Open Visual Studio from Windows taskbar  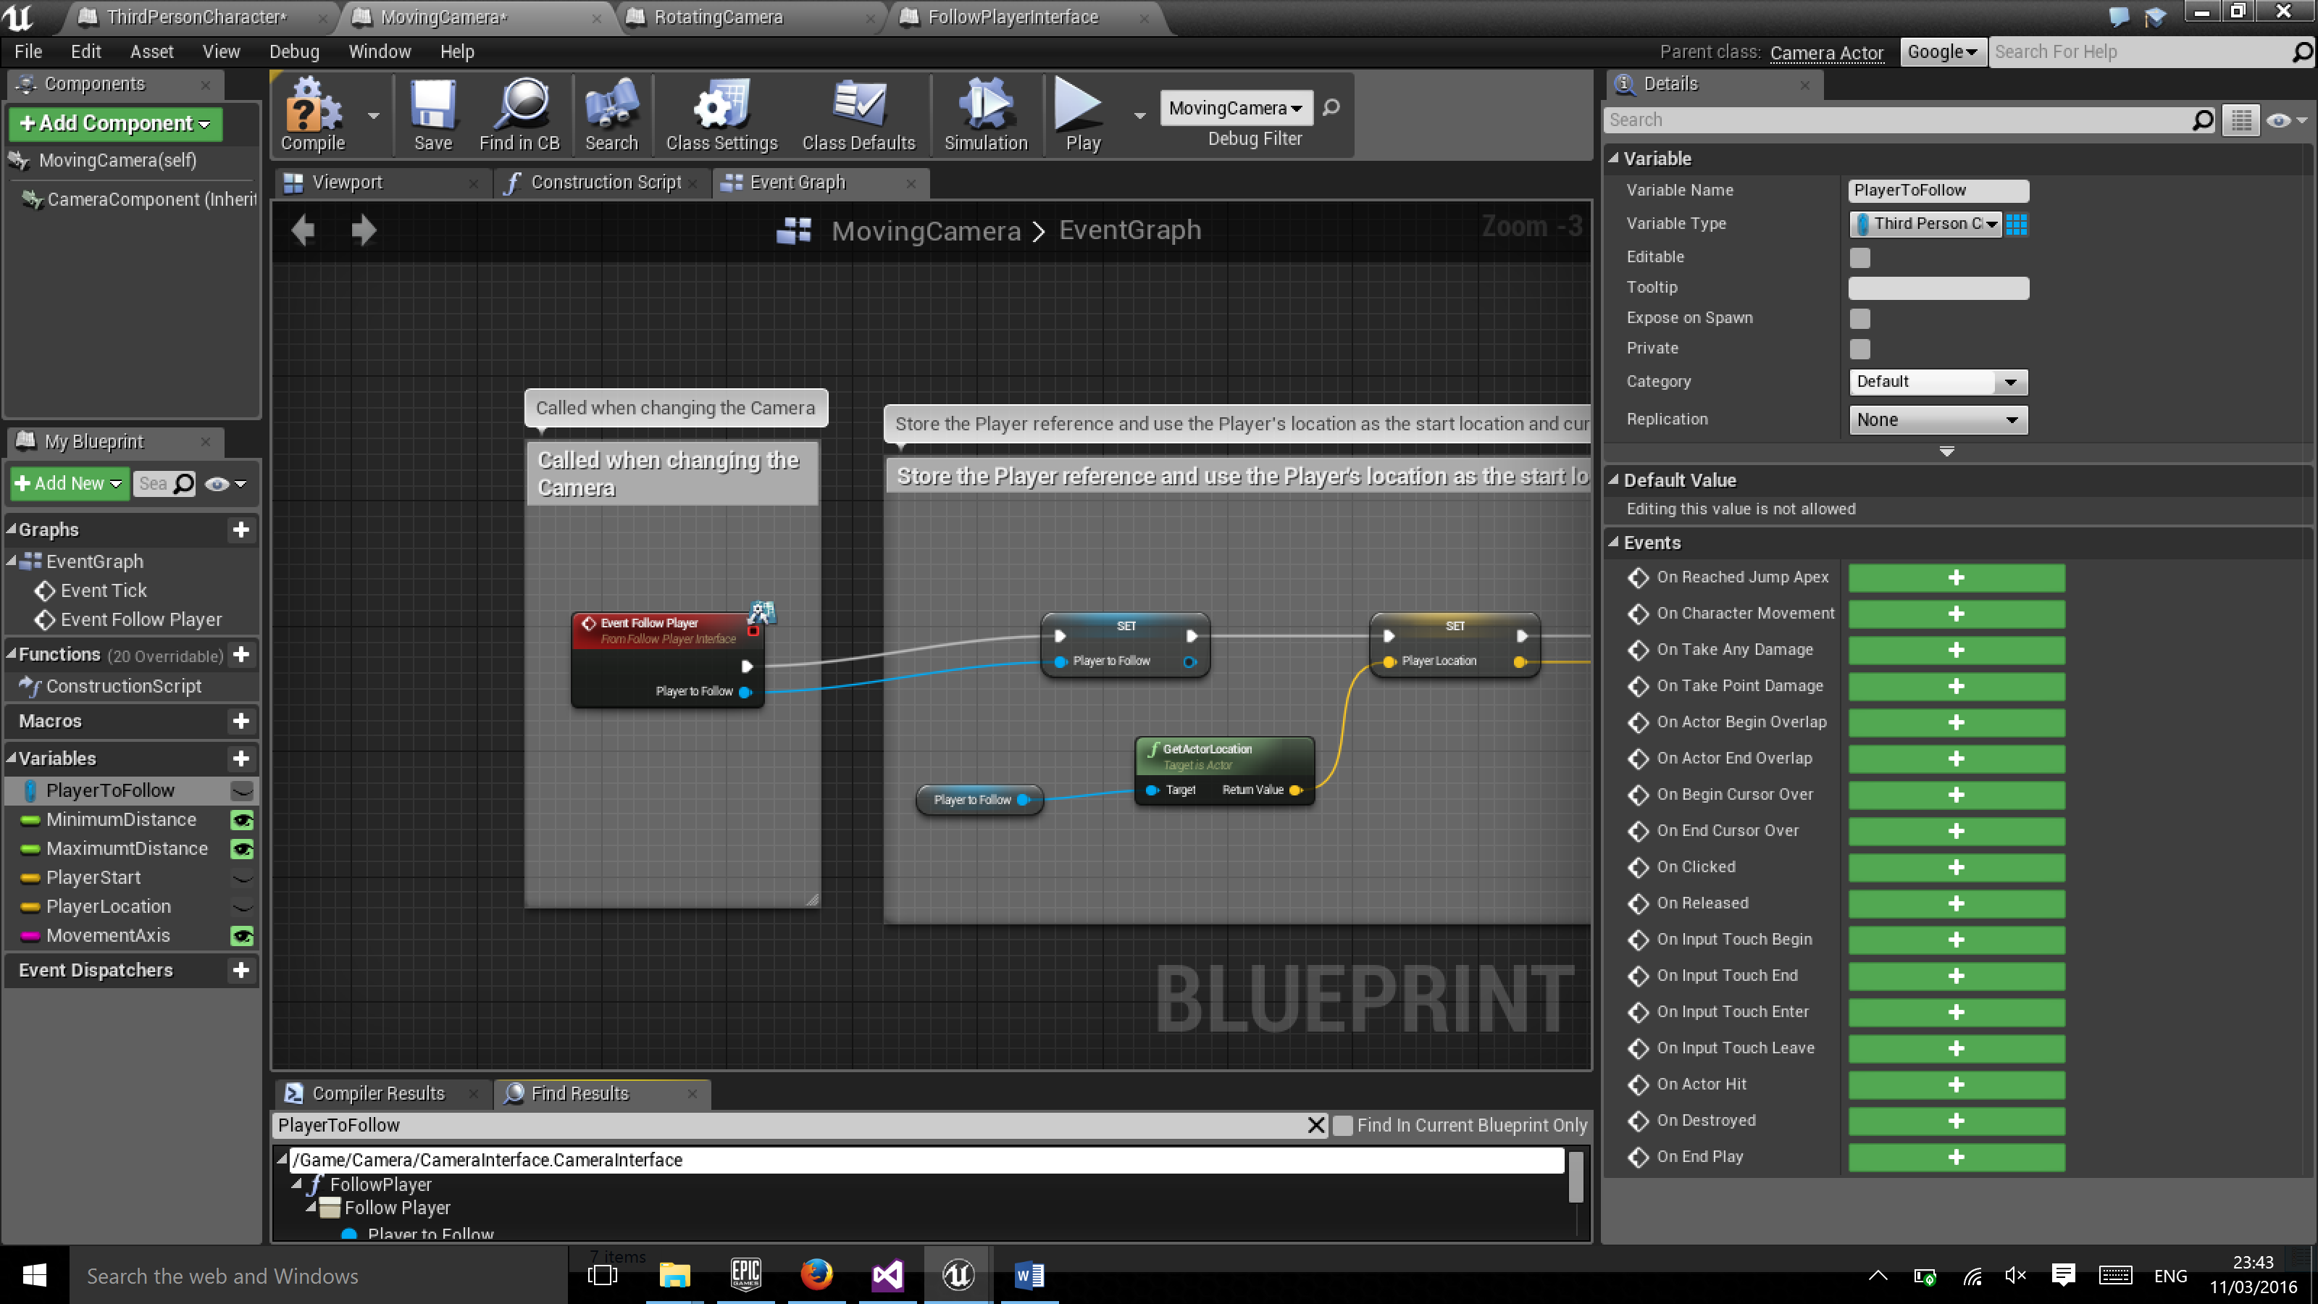coord(887,1275)
